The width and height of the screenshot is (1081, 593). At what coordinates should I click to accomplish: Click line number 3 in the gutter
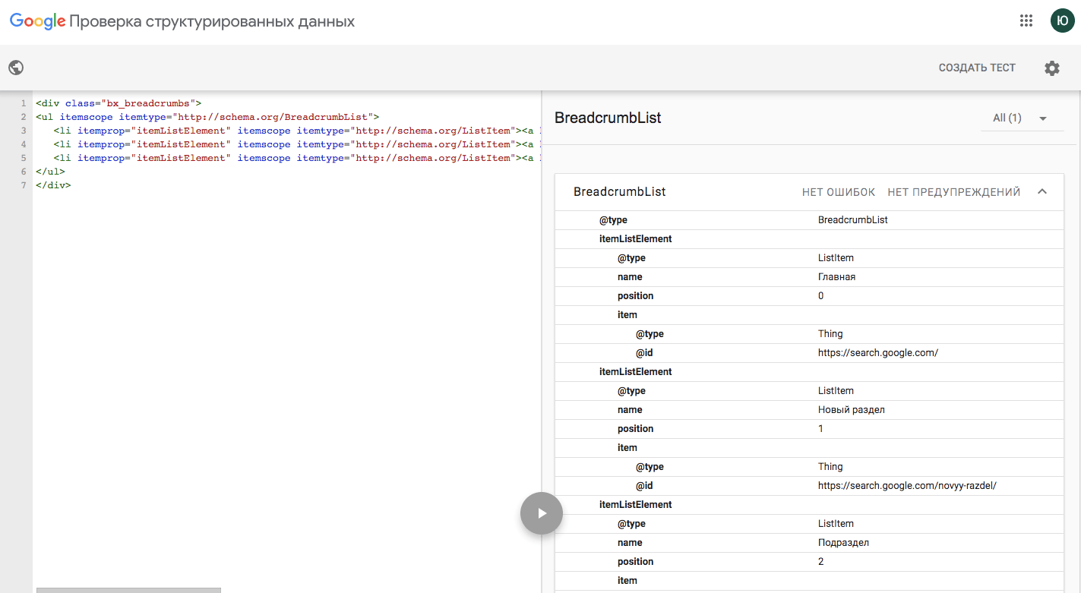[24, 131]
